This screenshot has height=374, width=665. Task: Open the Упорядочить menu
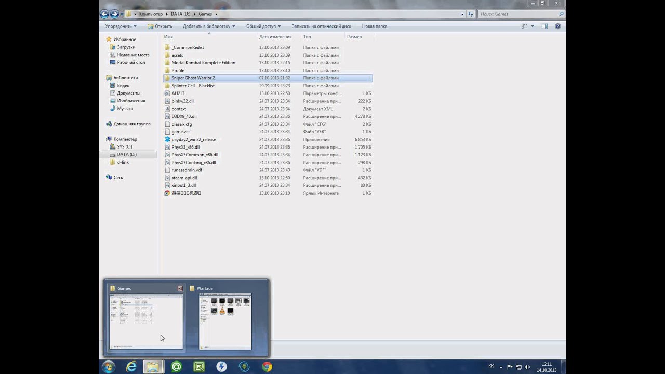pos(121,26)
